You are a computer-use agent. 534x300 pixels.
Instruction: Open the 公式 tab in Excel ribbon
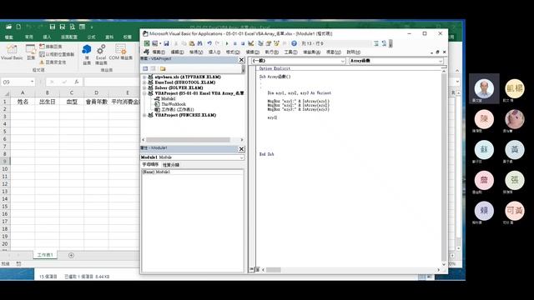91,37
